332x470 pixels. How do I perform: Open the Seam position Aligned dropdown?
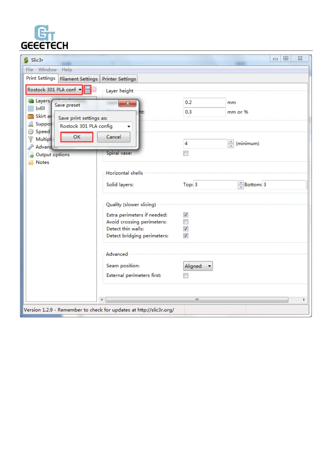[x=198, y=266]
